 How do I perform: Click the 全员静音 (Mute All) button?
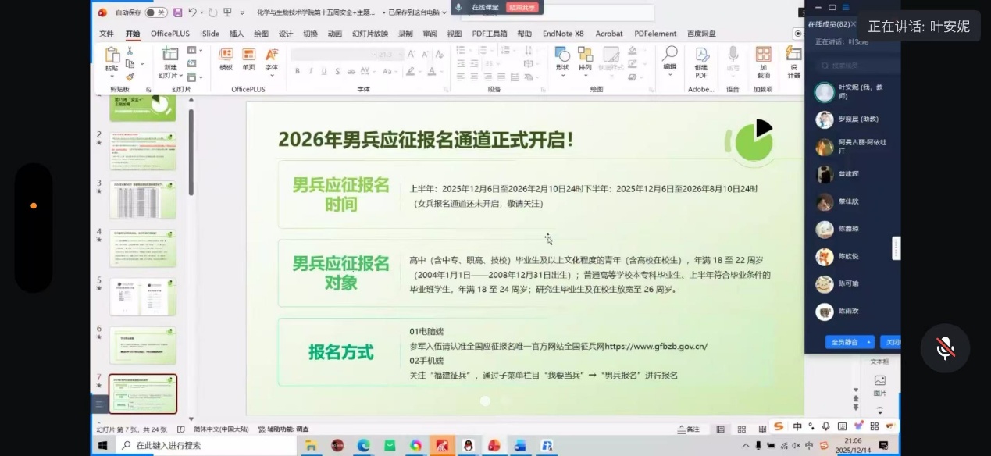844,342
